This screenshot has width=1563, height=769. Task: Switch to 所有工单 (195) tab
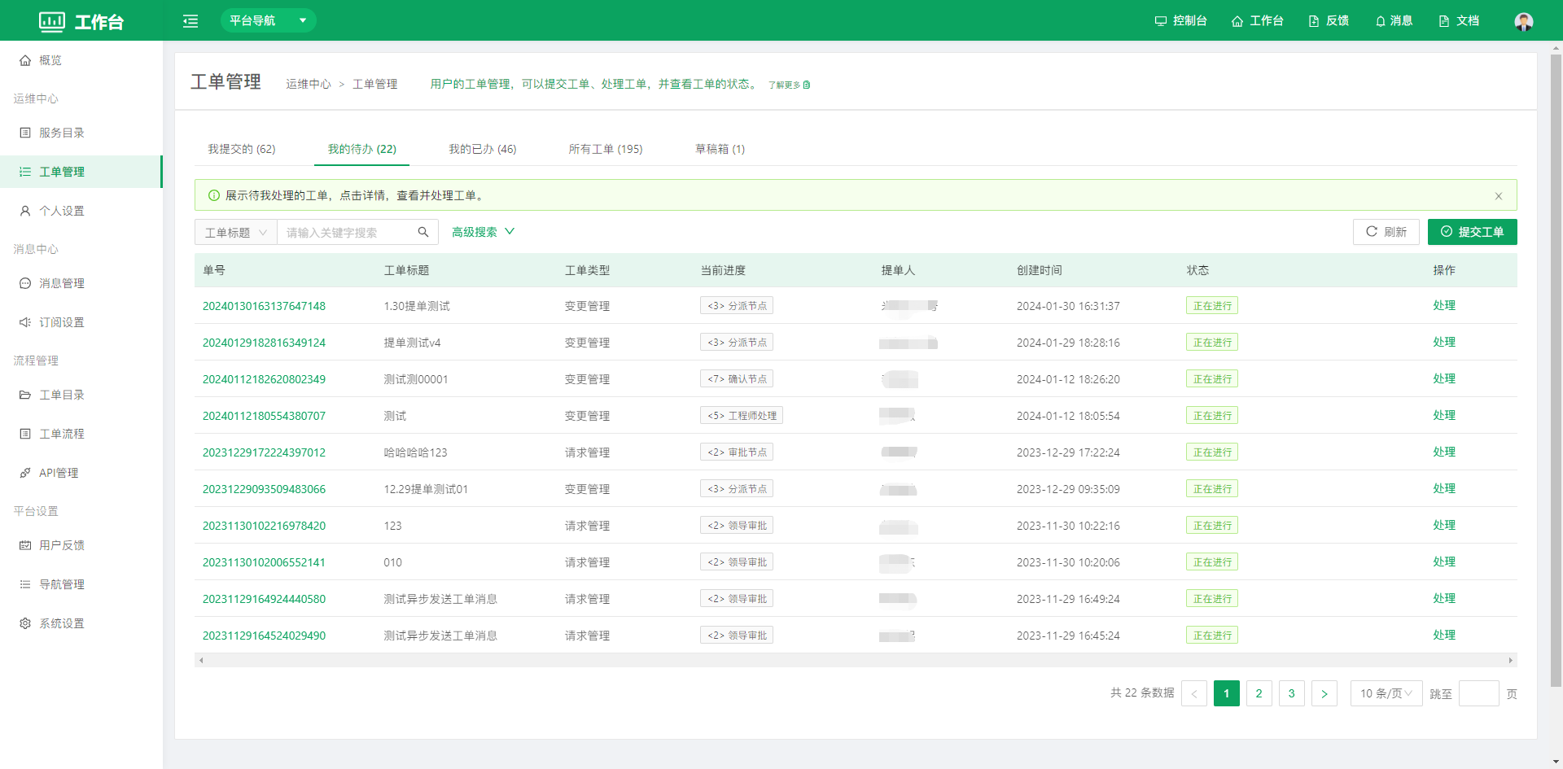click(x=606, y=149)
